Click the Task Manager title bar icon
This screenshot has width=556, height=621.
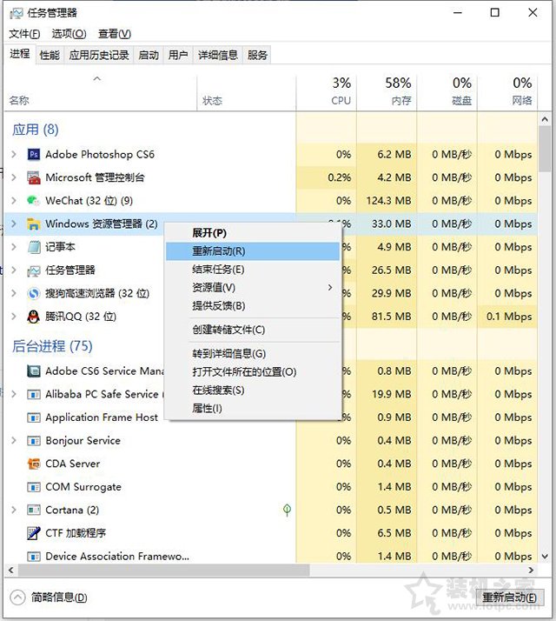click(x=17, y=13)
